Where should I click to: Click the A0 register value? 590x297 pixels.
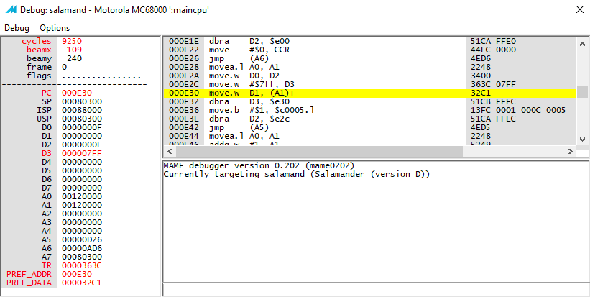(82, 196)
